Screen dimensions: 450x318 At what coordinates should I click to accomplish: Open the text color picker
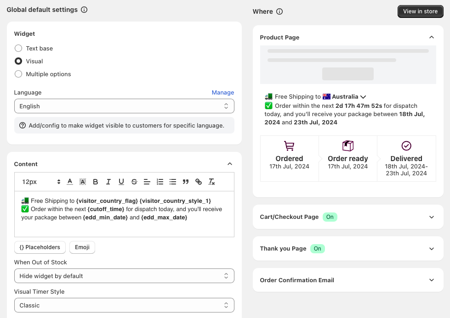point(70,182)
